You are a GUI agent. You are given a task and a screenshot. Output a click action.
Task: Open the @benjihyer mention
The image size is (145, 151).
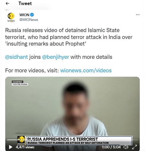click(x=56, y=57)
